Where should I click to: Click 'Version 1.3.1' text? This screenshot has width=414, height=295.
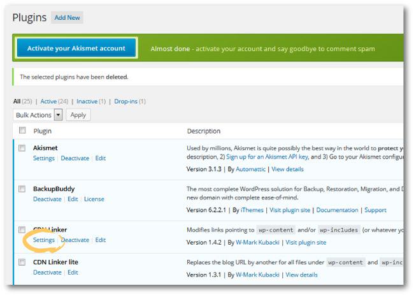point(204,275)
